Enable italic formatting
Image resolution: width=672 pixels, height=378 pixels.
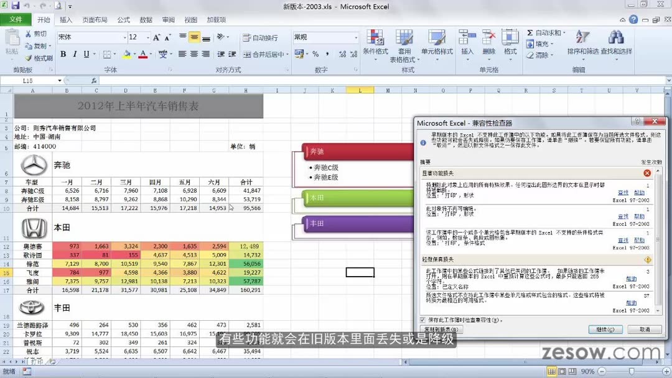tap(74, 55)
